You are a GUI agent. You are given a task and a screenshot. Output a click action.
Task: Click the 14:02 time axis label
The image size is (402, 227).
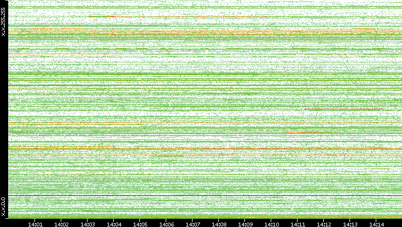click(61, 224)
